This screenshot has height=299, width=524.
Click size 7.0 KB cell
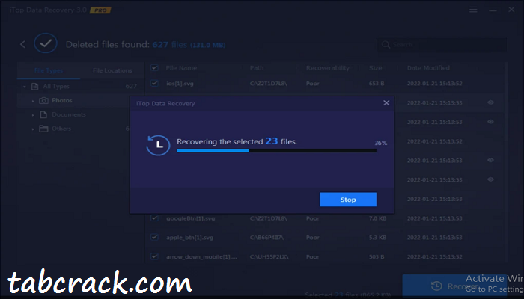point(377,218)
